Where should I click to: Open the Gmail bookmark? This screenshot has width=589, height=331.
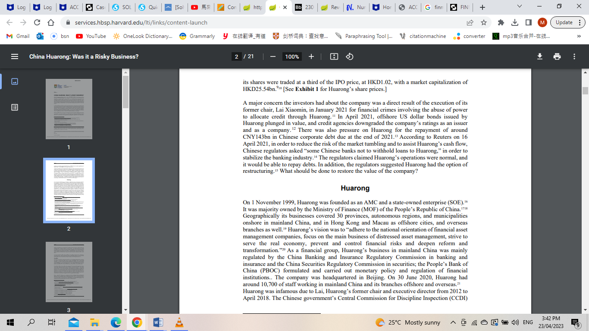18,36
